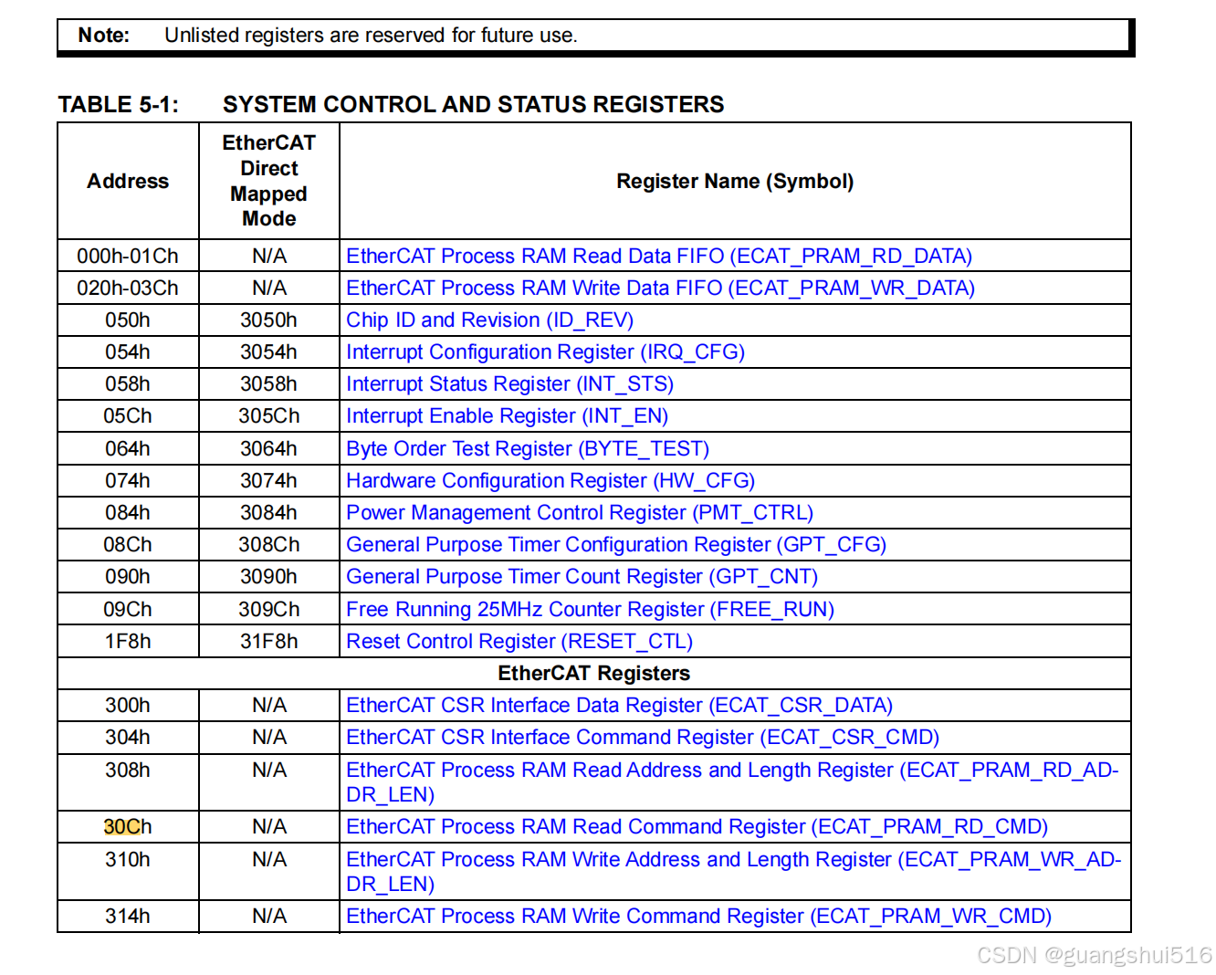Click EtherCAT Direct Mapped Mode header
This screenshot has width=1216, height=975.
tap(269, 181)
